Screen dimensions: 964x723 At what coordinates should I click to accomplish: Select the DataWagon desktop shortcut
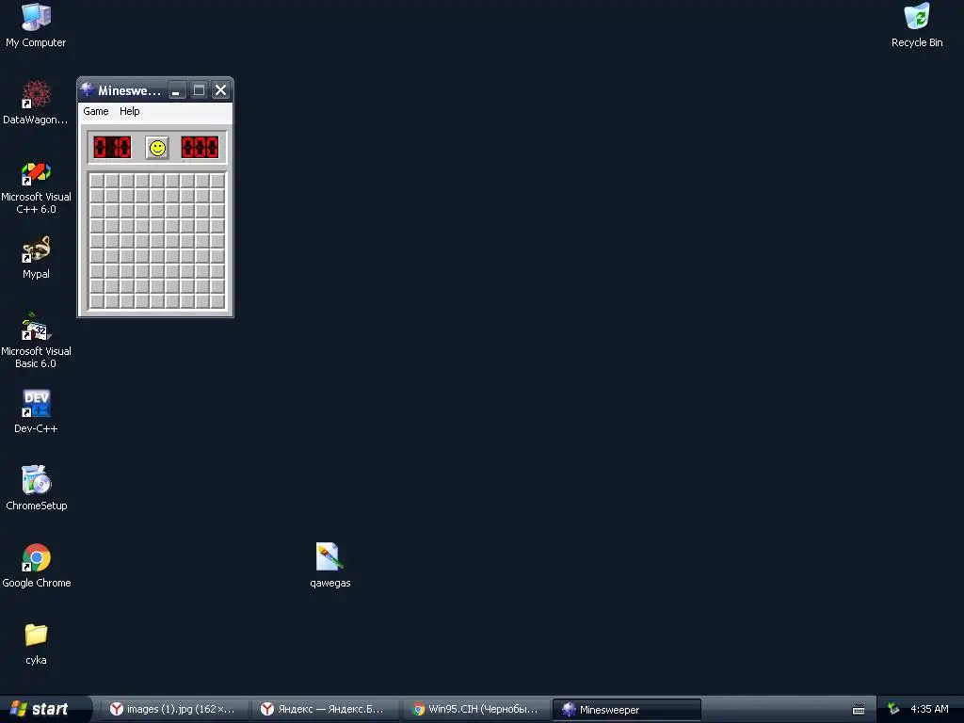pos(36,103)
